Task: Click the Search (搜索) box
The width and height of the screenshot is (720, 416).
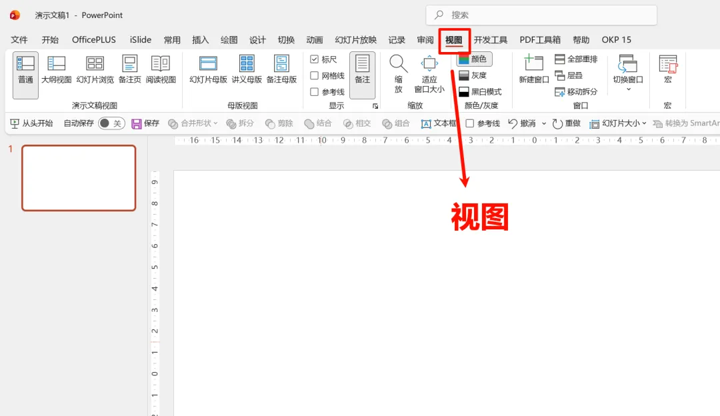Action: pos(541,15)
